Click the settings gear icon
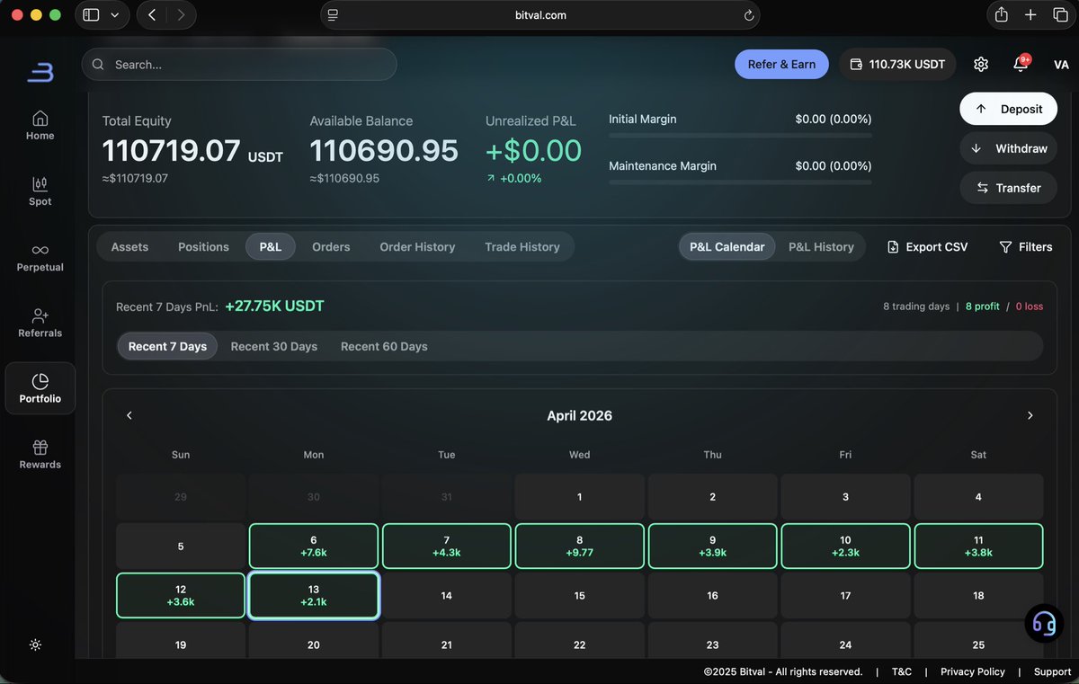Viewport: 1079px width, 684px height. 981,64
